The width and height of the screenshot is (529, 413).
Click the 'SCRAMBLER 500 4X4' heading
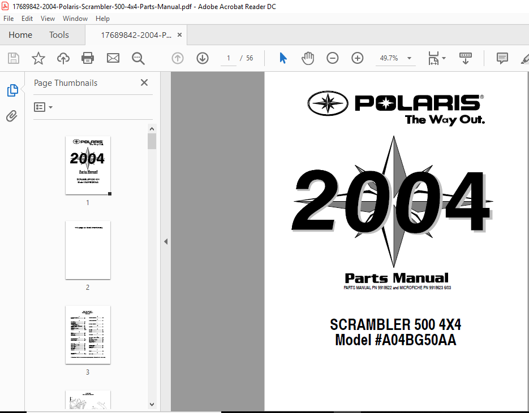(x=395, y=325)
